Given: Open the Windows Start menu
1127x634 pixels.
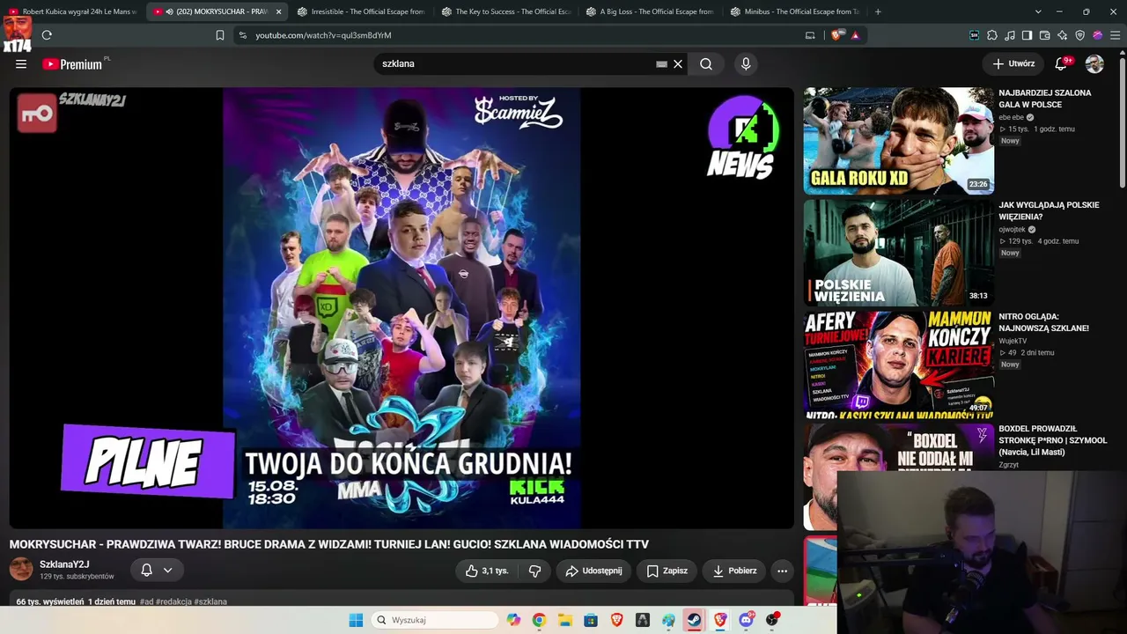Looking at the screenshot, I should (x=356, y=620).
